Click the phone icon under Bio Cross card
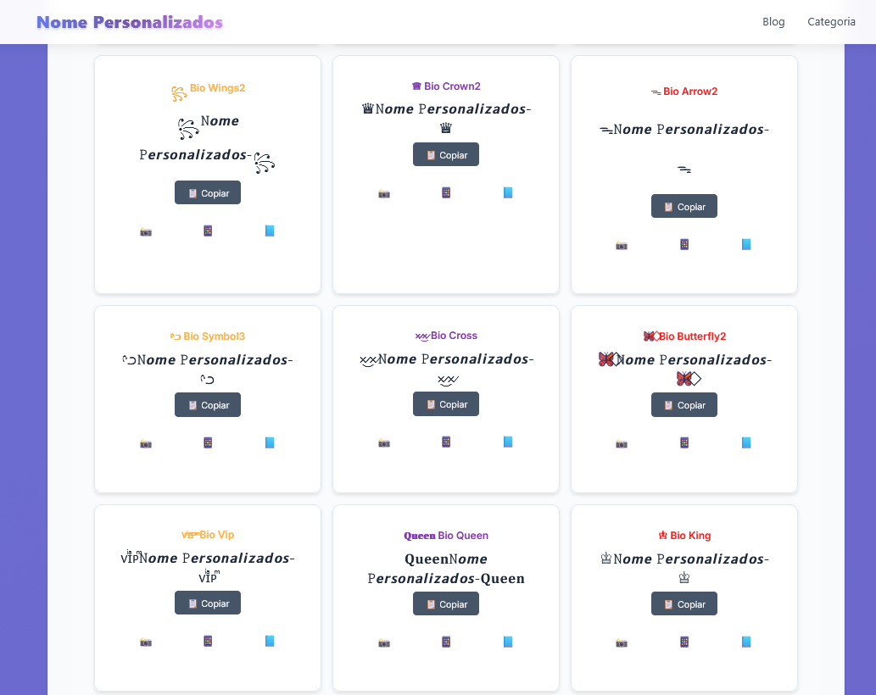 445,442
